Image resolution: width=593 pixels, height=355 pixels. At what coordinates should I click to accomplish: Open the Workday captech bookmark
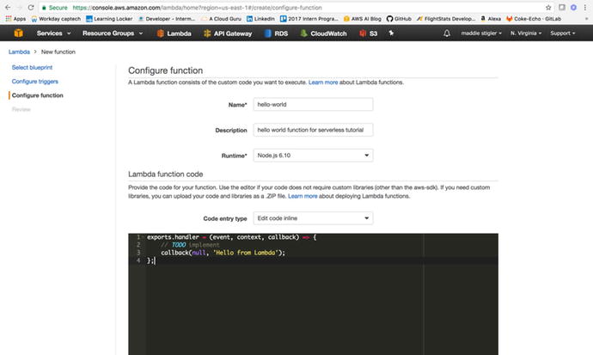pyautogui.click(x=56, y=19)
